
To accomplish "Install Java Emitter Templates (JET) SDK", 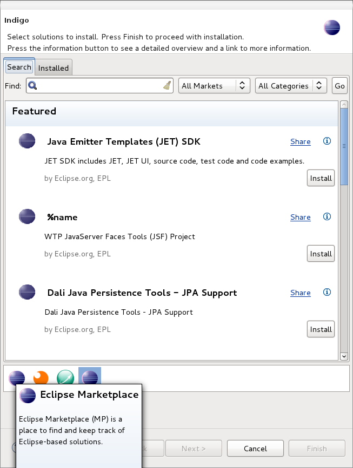I will point(321,178).
